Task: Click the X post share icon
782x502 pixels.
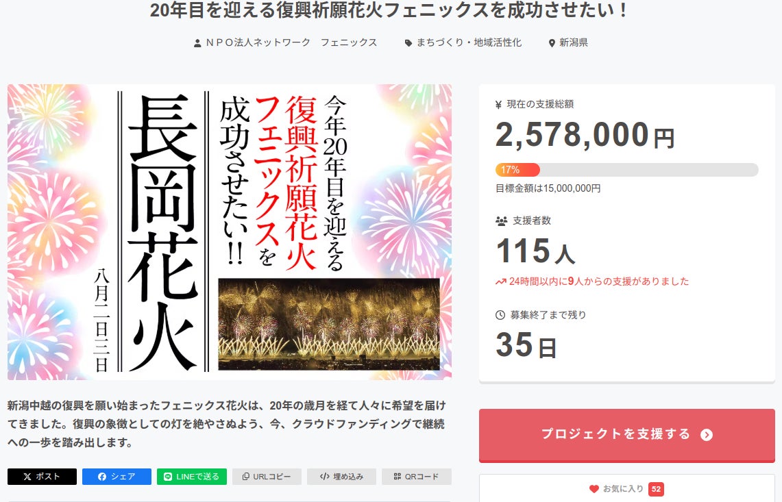Action: tap(27, 477)
